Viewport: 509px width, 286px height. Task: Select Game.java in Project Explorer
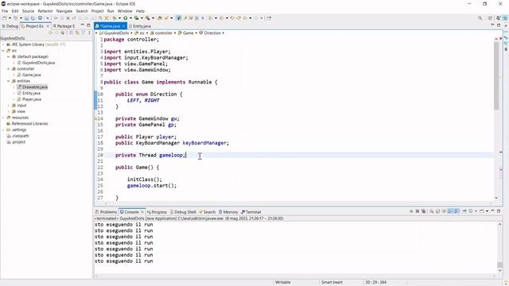tap(32, 75)
